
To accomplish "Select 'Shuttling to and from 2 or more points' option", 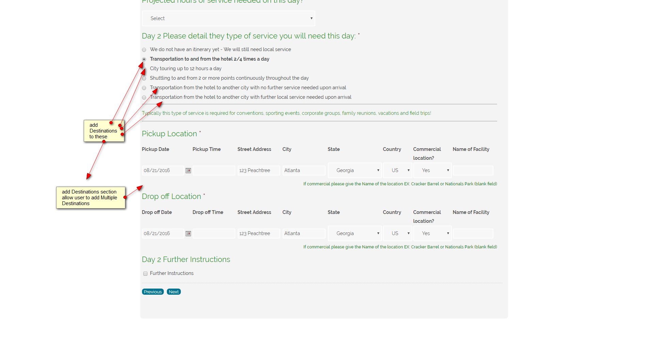I will (x=144, y=78).
